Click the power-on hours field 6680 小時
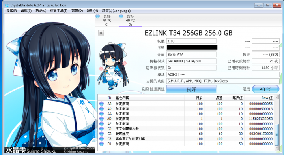Screen dimensions: 284x155 tap(265, 68)
